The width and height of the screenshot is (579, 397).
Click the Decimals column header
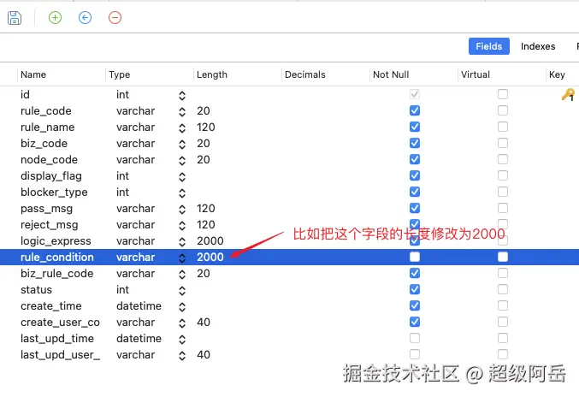305,74
